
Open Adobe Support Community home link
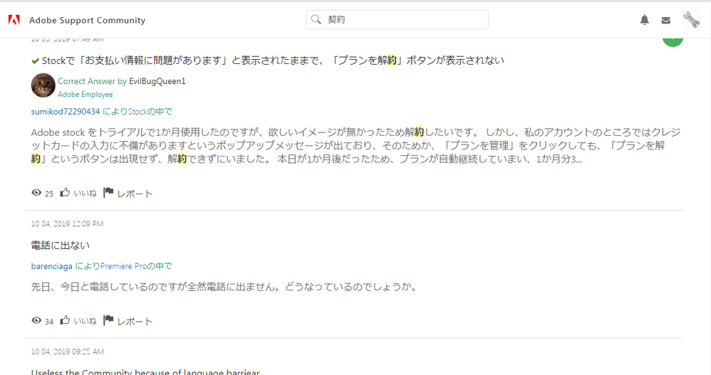[x=87, y=21]
